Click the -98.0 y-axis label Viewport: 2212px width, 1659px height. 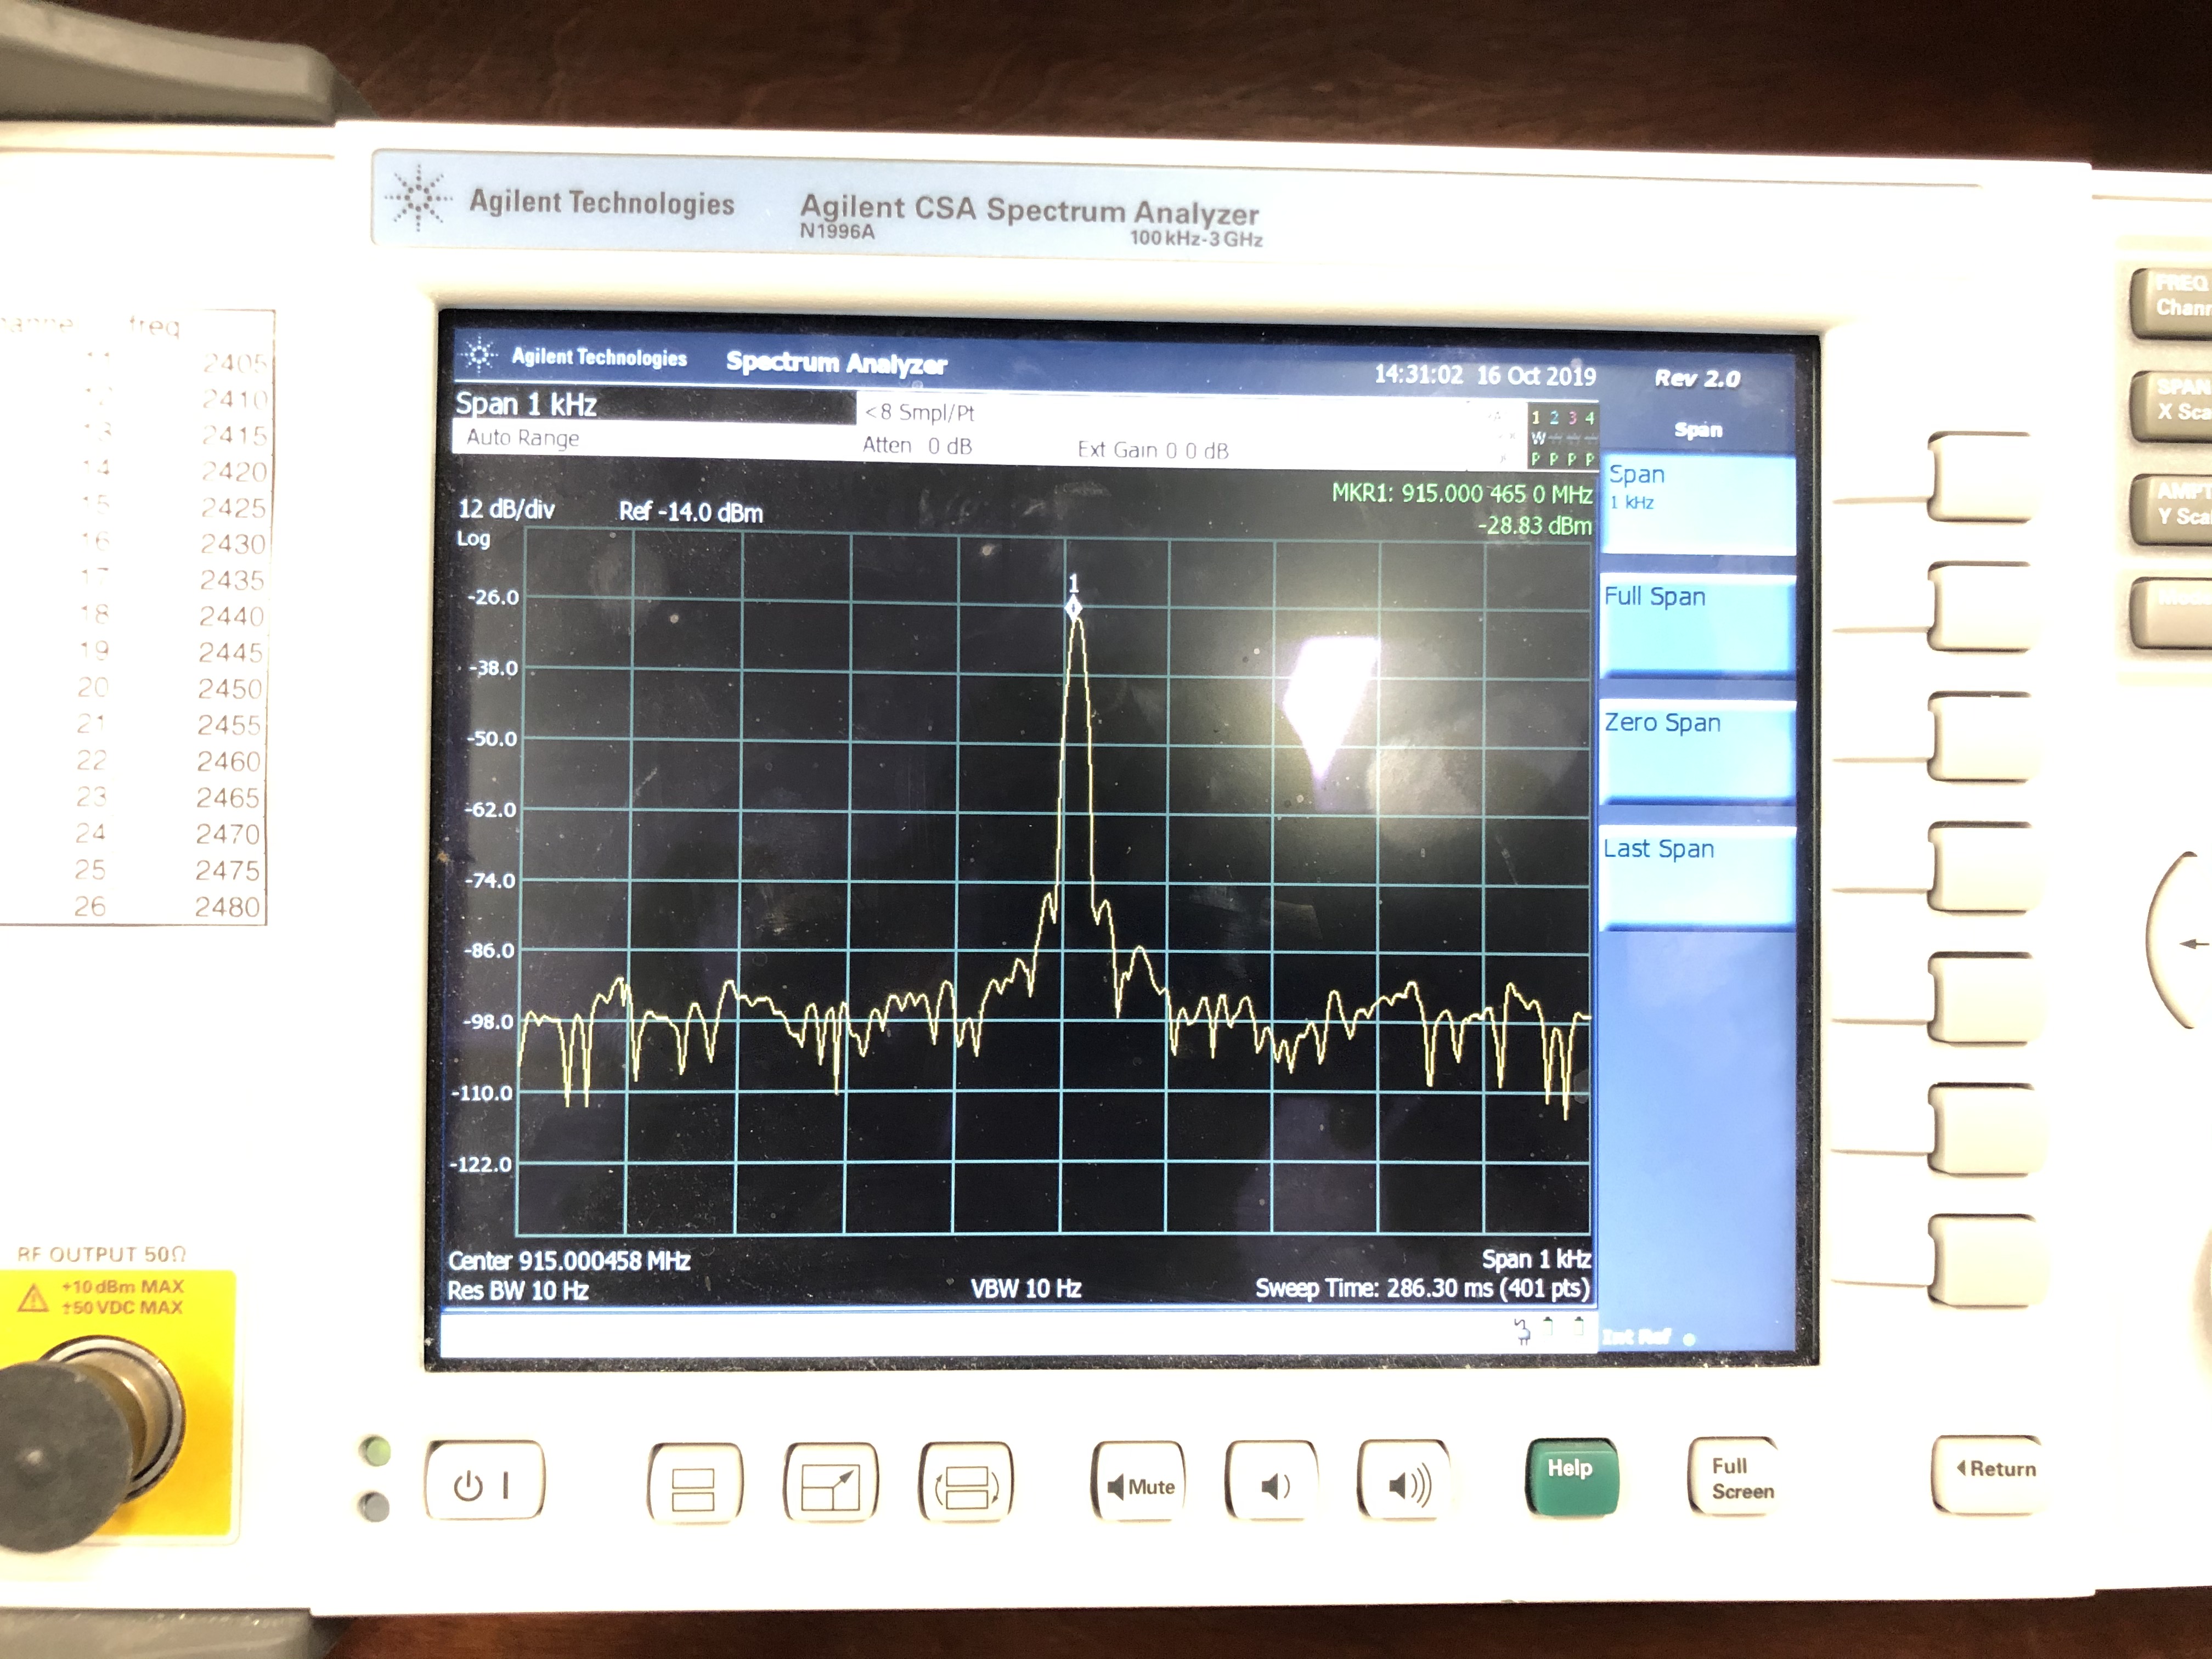click(x=489, y=1022)
